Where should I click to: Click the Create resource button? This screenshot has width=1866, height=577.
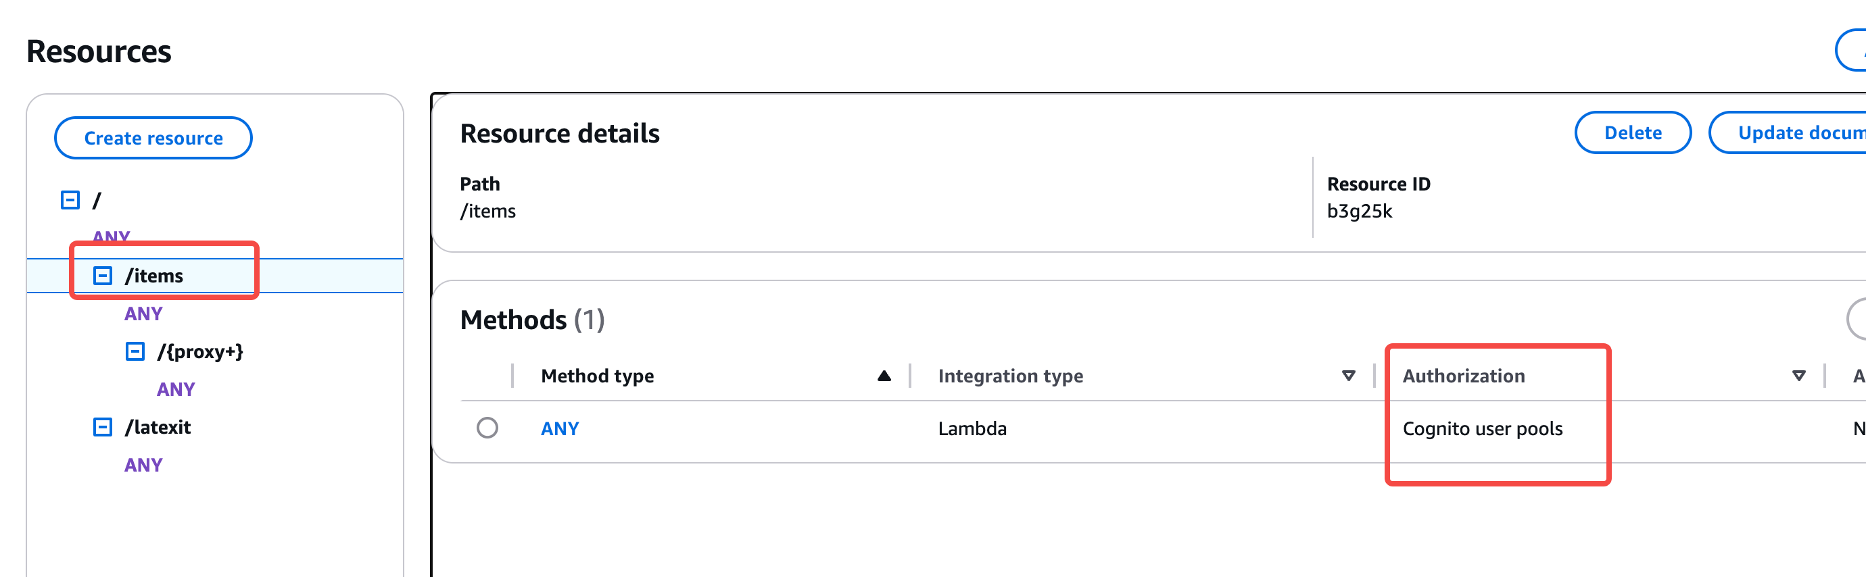(153, 139)
